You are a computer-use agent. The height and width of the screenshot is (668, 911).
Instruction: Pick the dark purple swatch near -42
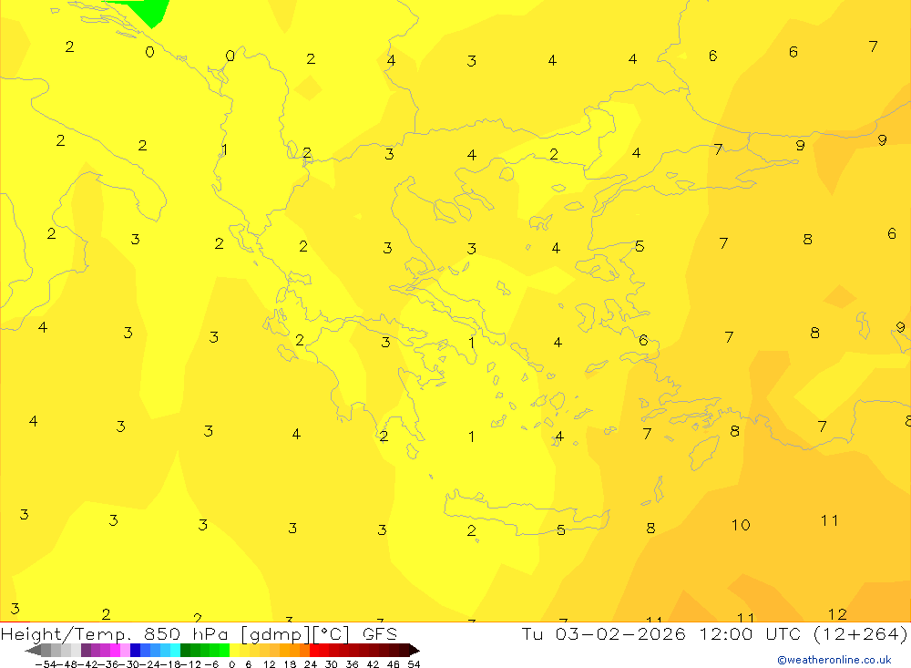click(x=86, y=650)
